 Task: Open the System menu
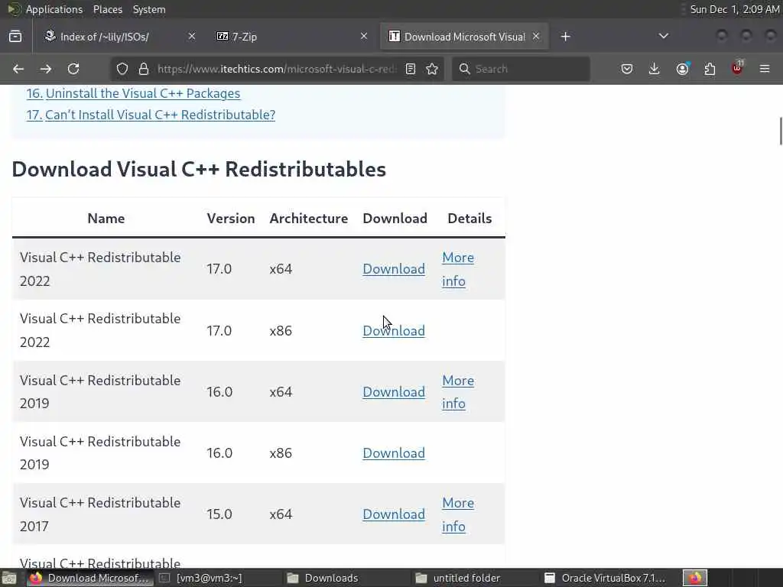pos(149,9)
